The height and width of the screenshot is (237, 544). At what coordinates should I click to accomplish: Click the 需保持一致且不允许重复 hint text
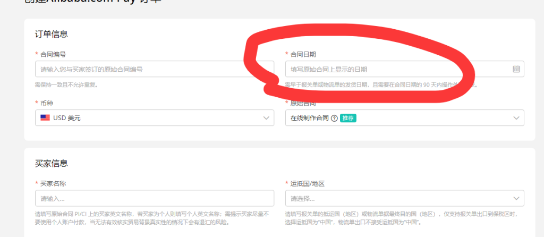pos(66,84)
